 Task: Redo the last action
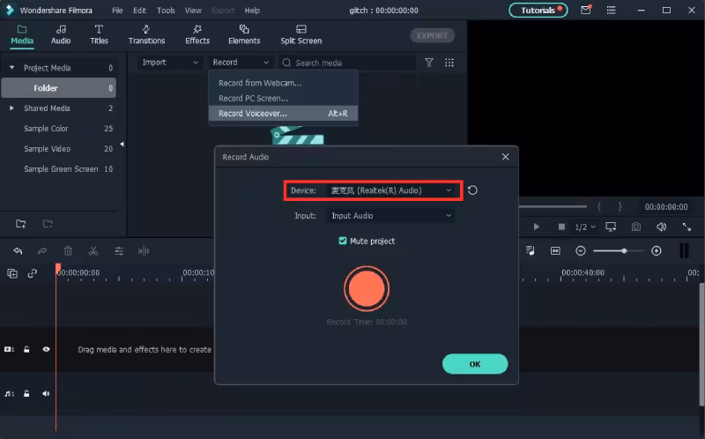point(42,250)
